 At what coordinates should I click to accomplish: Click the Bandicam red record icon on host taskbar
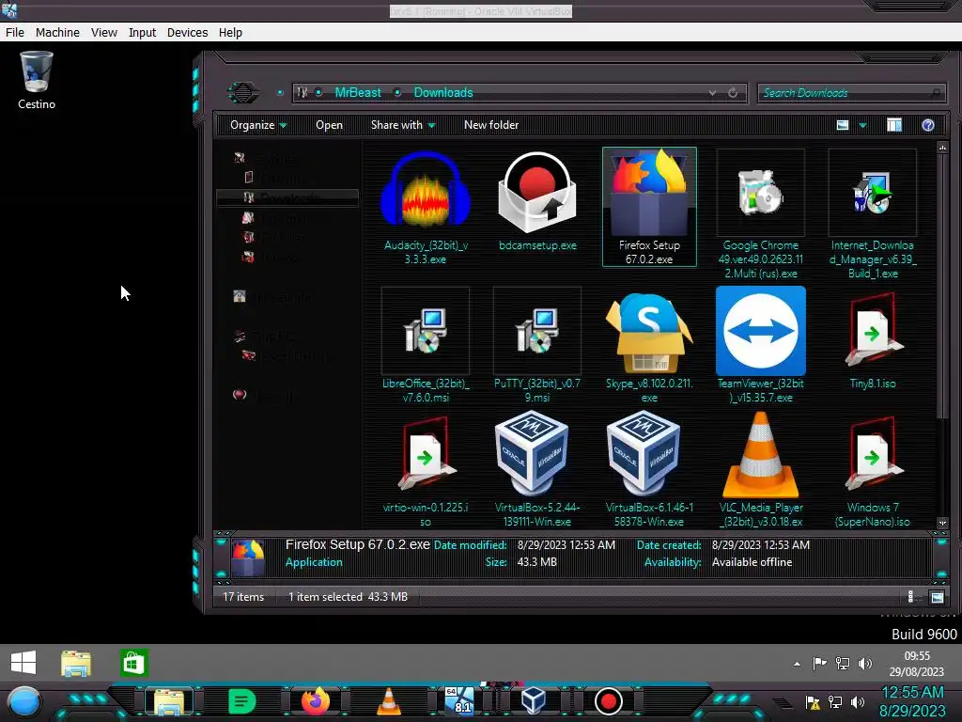[609, 701]
